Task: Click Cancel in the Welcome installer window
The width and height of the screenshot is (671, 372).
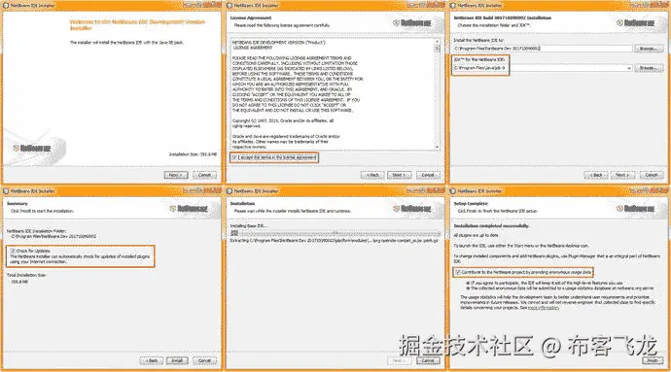Action: [x=204, y=175]
